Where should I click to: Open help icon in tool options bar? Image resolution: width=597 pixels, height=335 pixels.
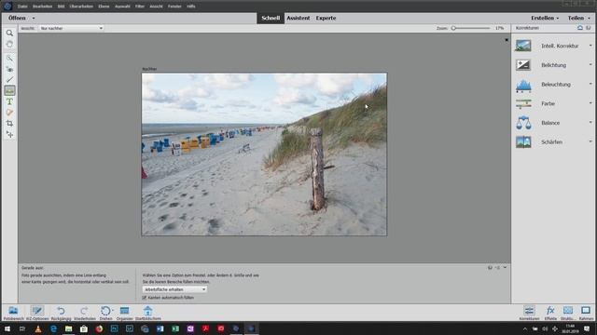coord(490,268)
